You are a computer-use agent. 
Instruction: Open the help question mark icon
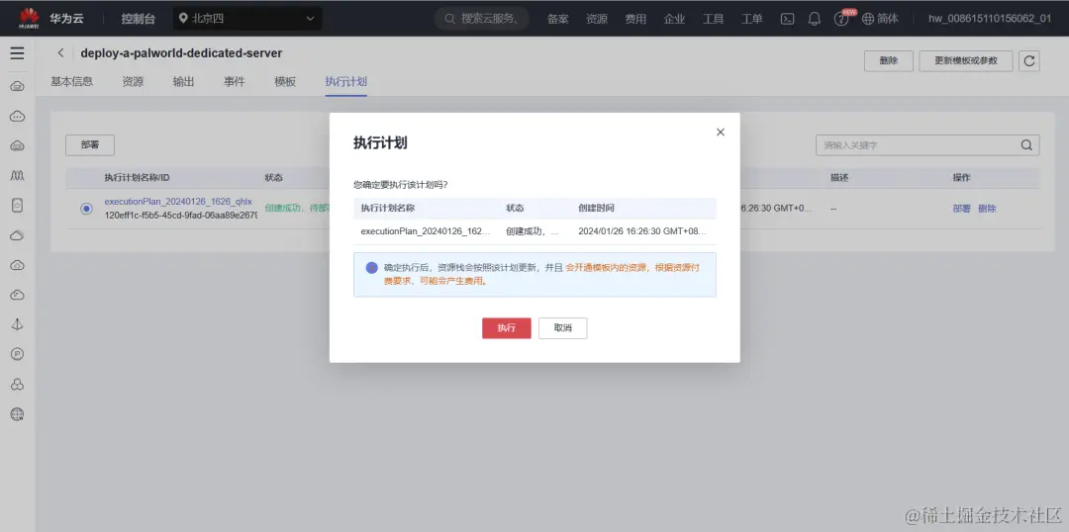(840, 19)
